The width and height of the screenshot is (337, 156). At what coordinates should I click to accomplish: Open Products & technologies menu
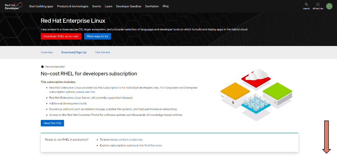(73, 6)
